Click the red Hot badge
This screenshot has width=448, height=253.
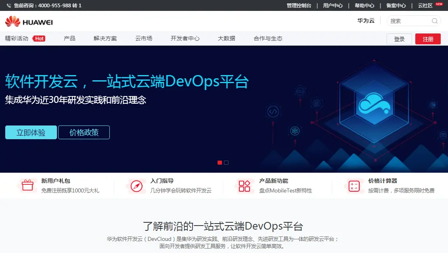[39, 39]
